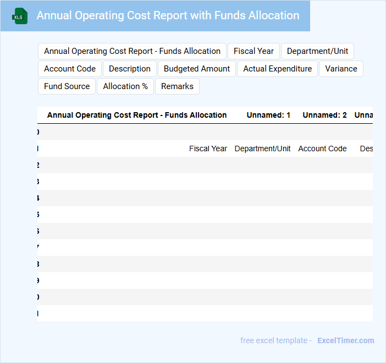Select the Variance tag
The height and width of the screenshot is (363, 386).
[341, 69]
